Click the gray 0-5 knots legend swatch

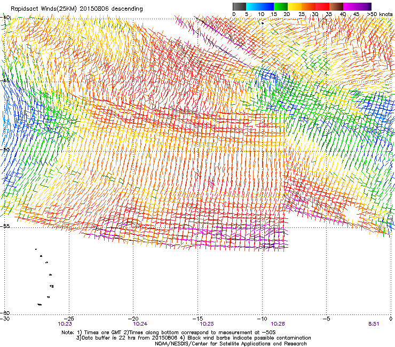(x=239, y=6)
